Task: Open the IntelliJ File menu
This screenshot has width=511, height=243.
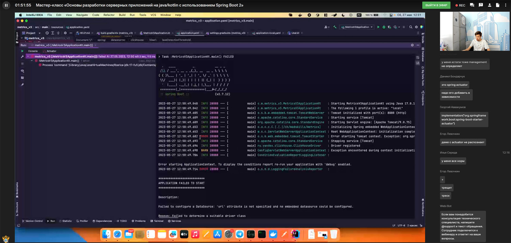Action: tap(50, 15)
